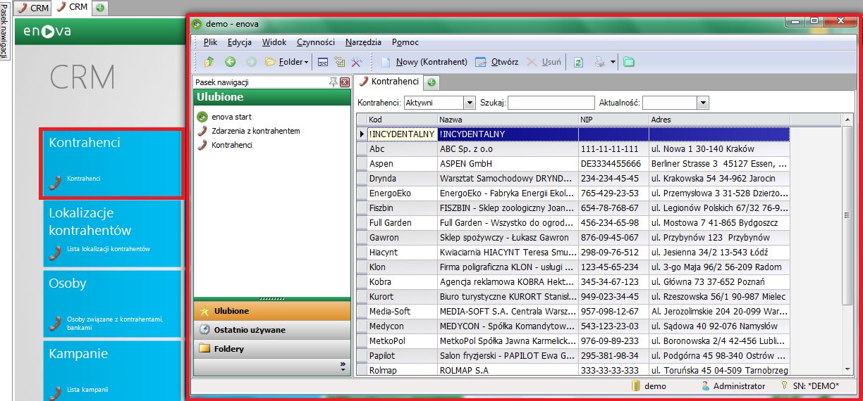Click the Otwórz button
This screenshot has height=401, width=863.
[x=498, y=62]
